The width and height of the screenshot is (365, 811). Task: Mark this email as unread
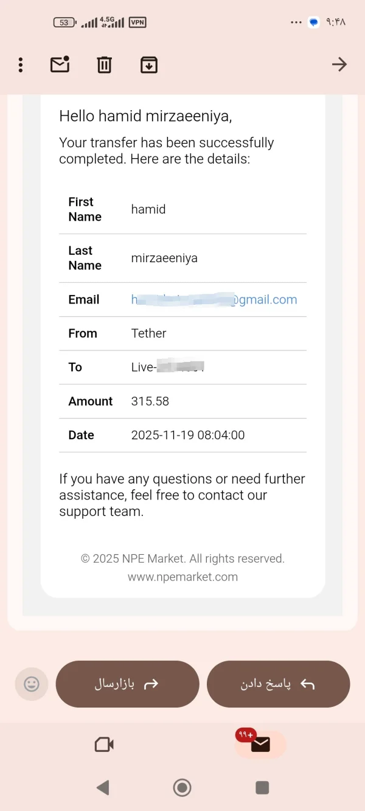[60, 64]
